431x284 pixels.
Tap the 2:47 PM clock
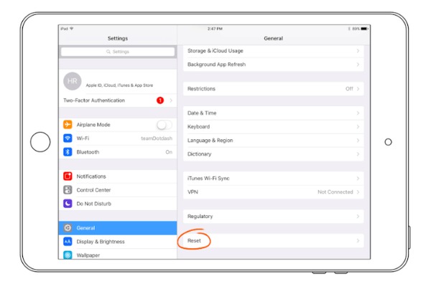[215, 29]
